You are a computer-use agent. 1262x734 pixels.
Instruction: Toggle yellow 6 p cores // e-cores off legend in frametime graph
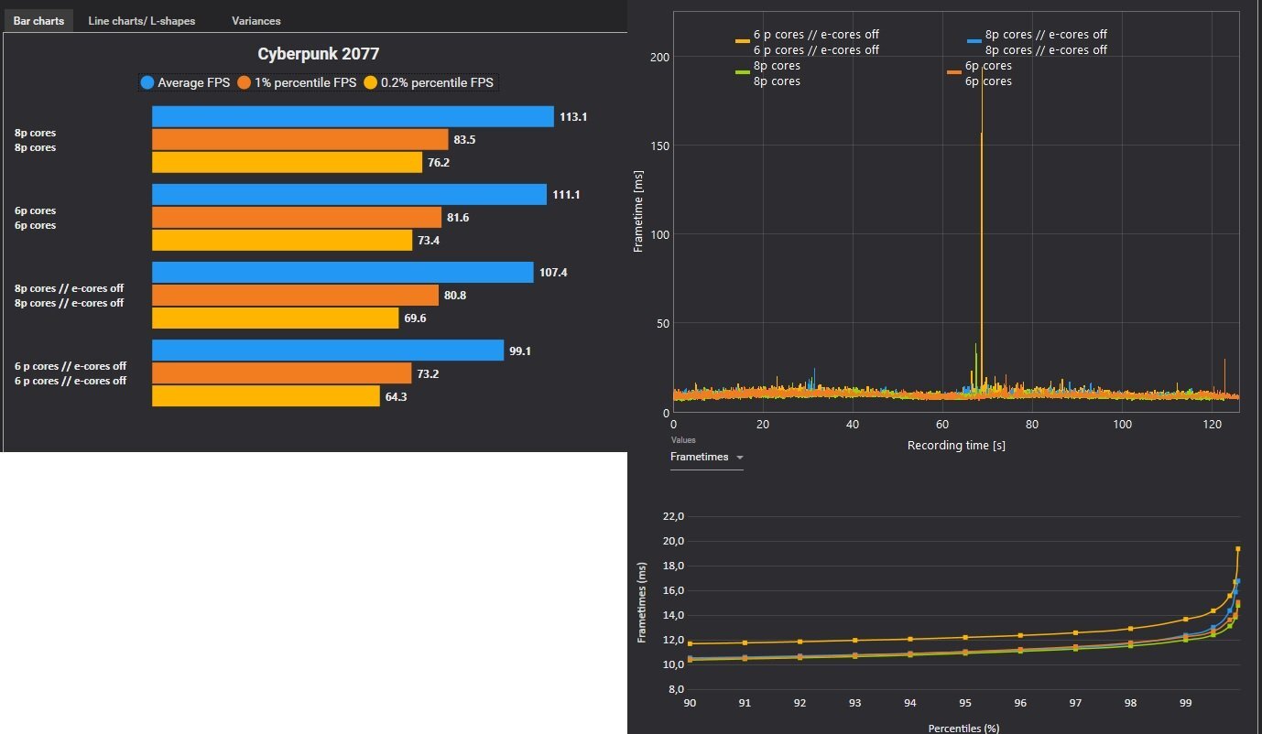click(x=807, y=42)
